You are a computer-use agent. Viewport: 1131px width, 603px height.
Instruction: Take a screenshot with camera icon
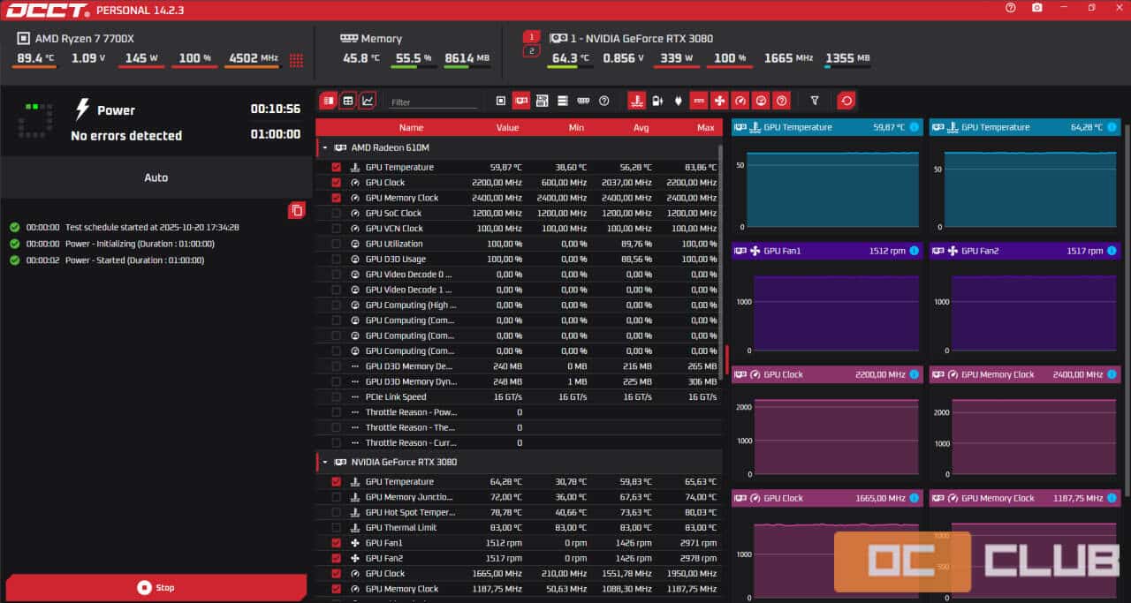[1036, 8]
